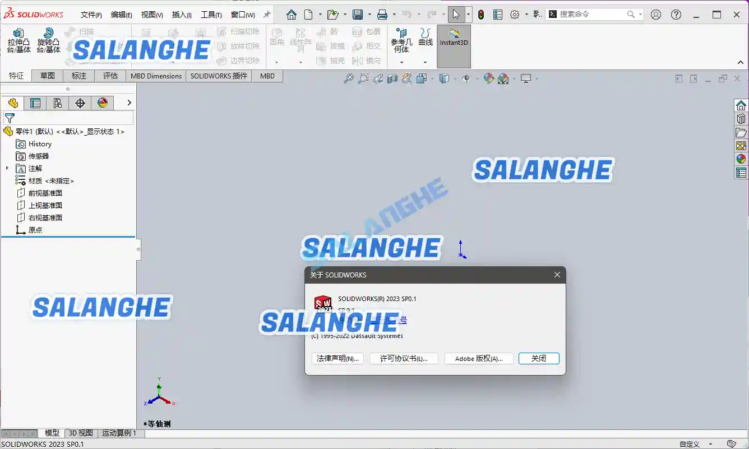This screenshot has height=449, width=749.
Task: Open the View Orientation dropdown arrow
Action: (432, 78)
